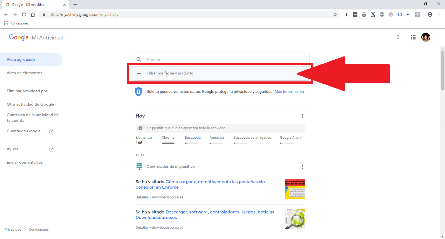Viewport: 445px width, 239px height.
Task: View site info via the padlock icon
Action: 44,14
